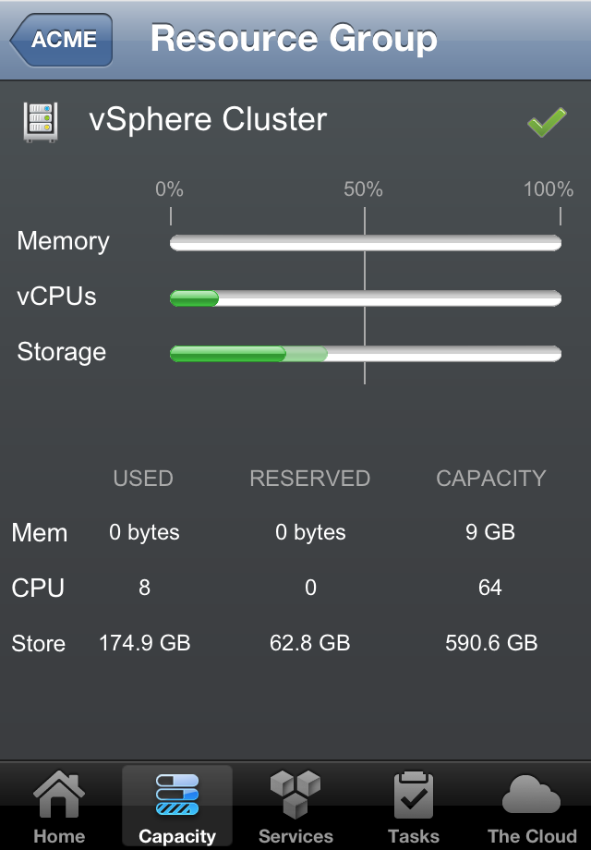Viewport: 591px width, 850px height.
Task: Click the CPU row label
Action: [38, 589]
